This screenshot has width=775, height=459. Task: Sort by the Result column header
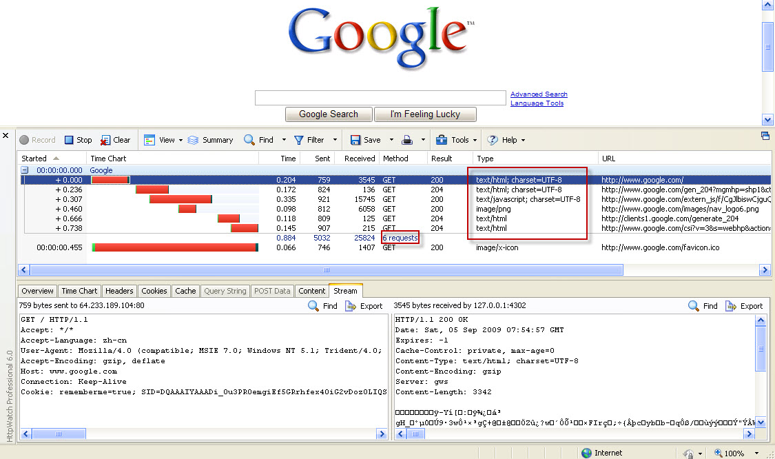[450, 159]
